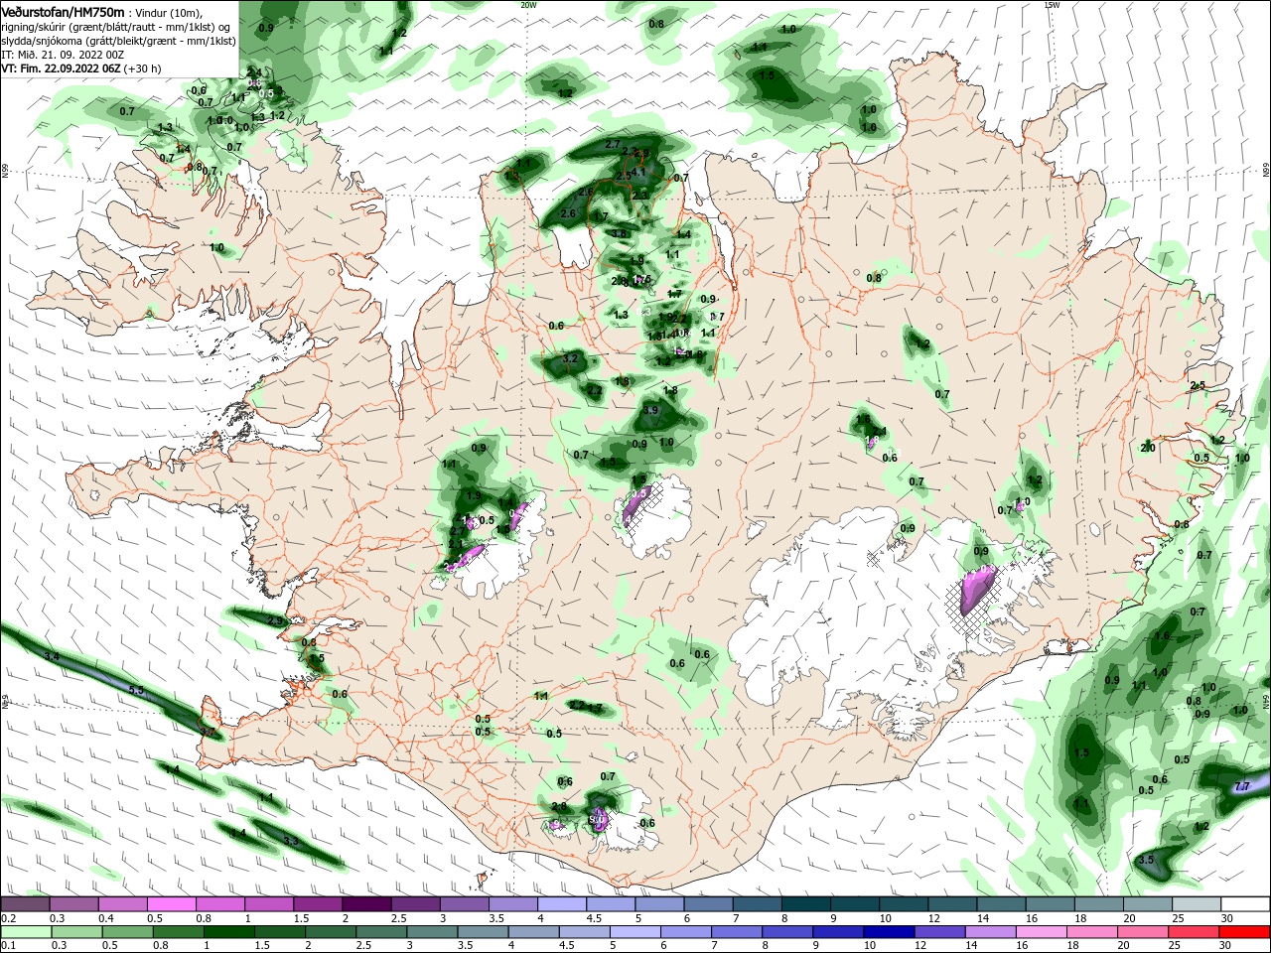Click the VT: Fim. 22.09.2022 06Z line
1271x953 pixels.
[81, 69]
